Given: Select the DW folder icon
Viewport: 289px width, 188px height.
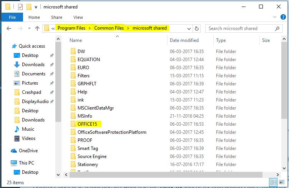Looking at the screenshot, I should (73, 51).
